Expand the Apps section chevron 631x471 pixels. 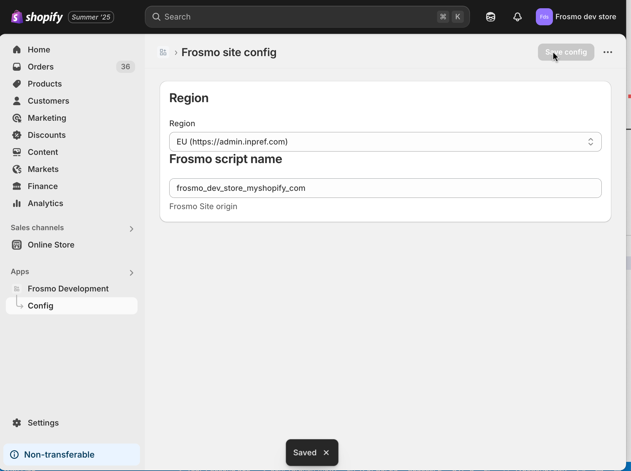(131, 273)
